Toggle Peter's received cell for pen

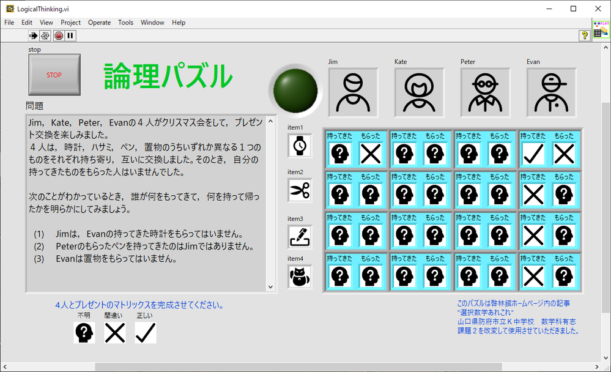point(500,235)
